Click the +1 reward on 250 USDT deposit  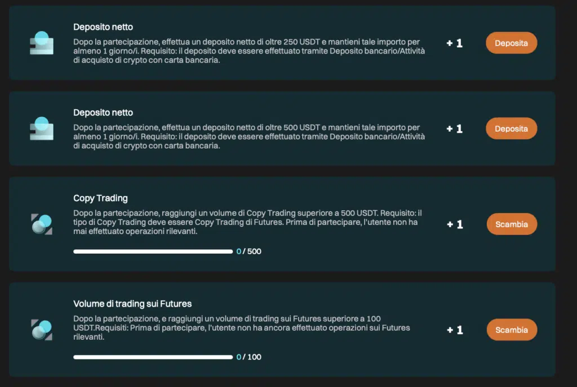[455, 43]
